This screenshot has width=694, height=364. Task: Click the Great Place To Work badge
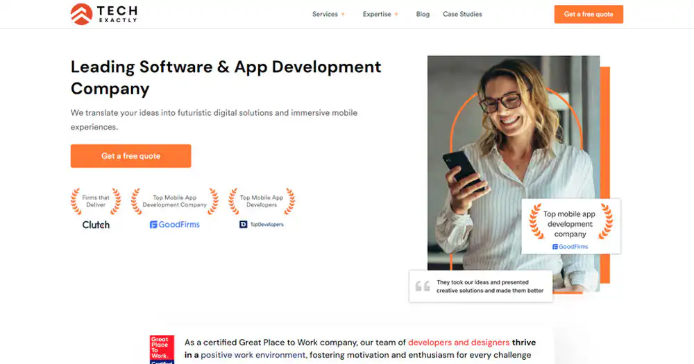click(x=162, y=349)
